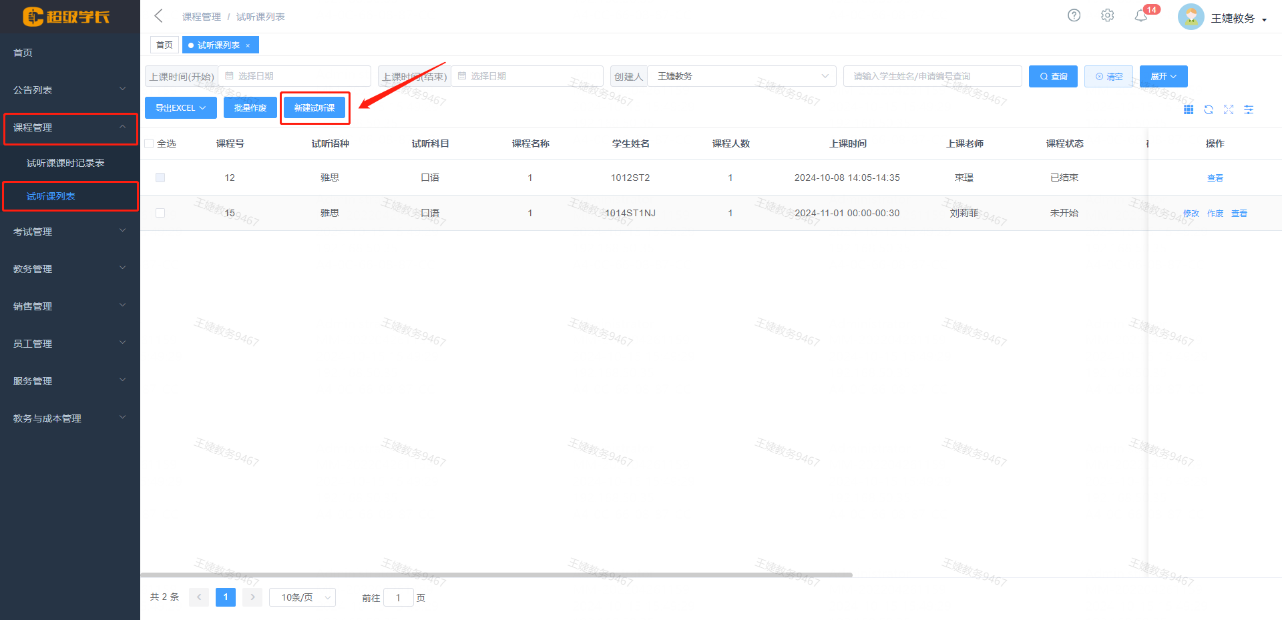This screenshot has width=1282, height=620.
Task: Click 修改 link for course 15
Action: coord(1191,214)
